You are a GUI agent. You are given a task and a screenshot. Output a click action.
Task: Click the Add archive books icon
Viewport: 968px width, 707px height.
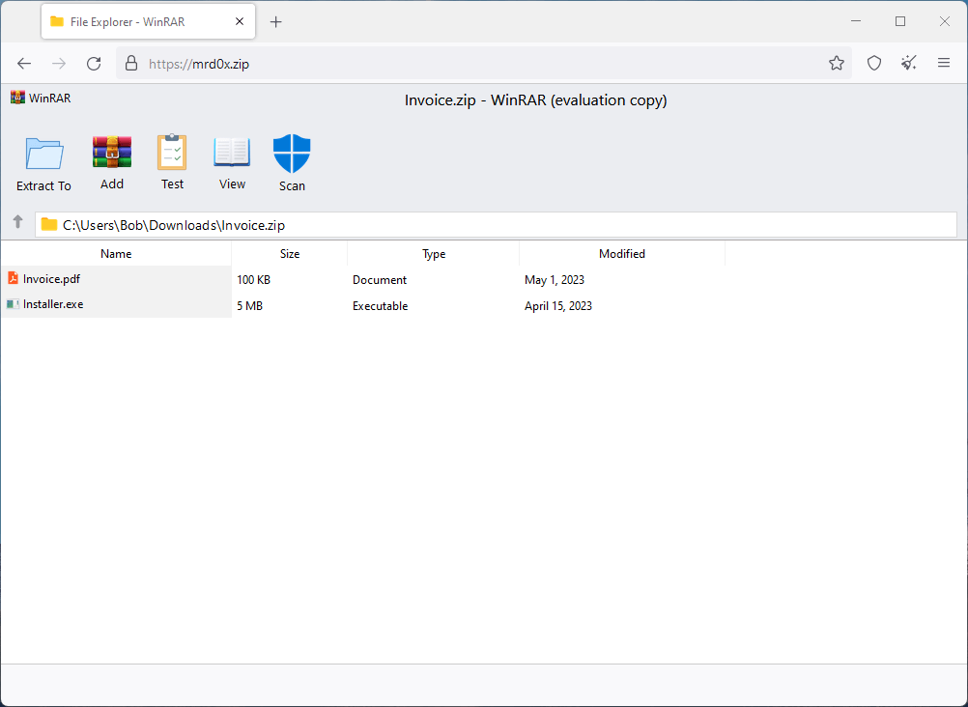tap(112, 152)
